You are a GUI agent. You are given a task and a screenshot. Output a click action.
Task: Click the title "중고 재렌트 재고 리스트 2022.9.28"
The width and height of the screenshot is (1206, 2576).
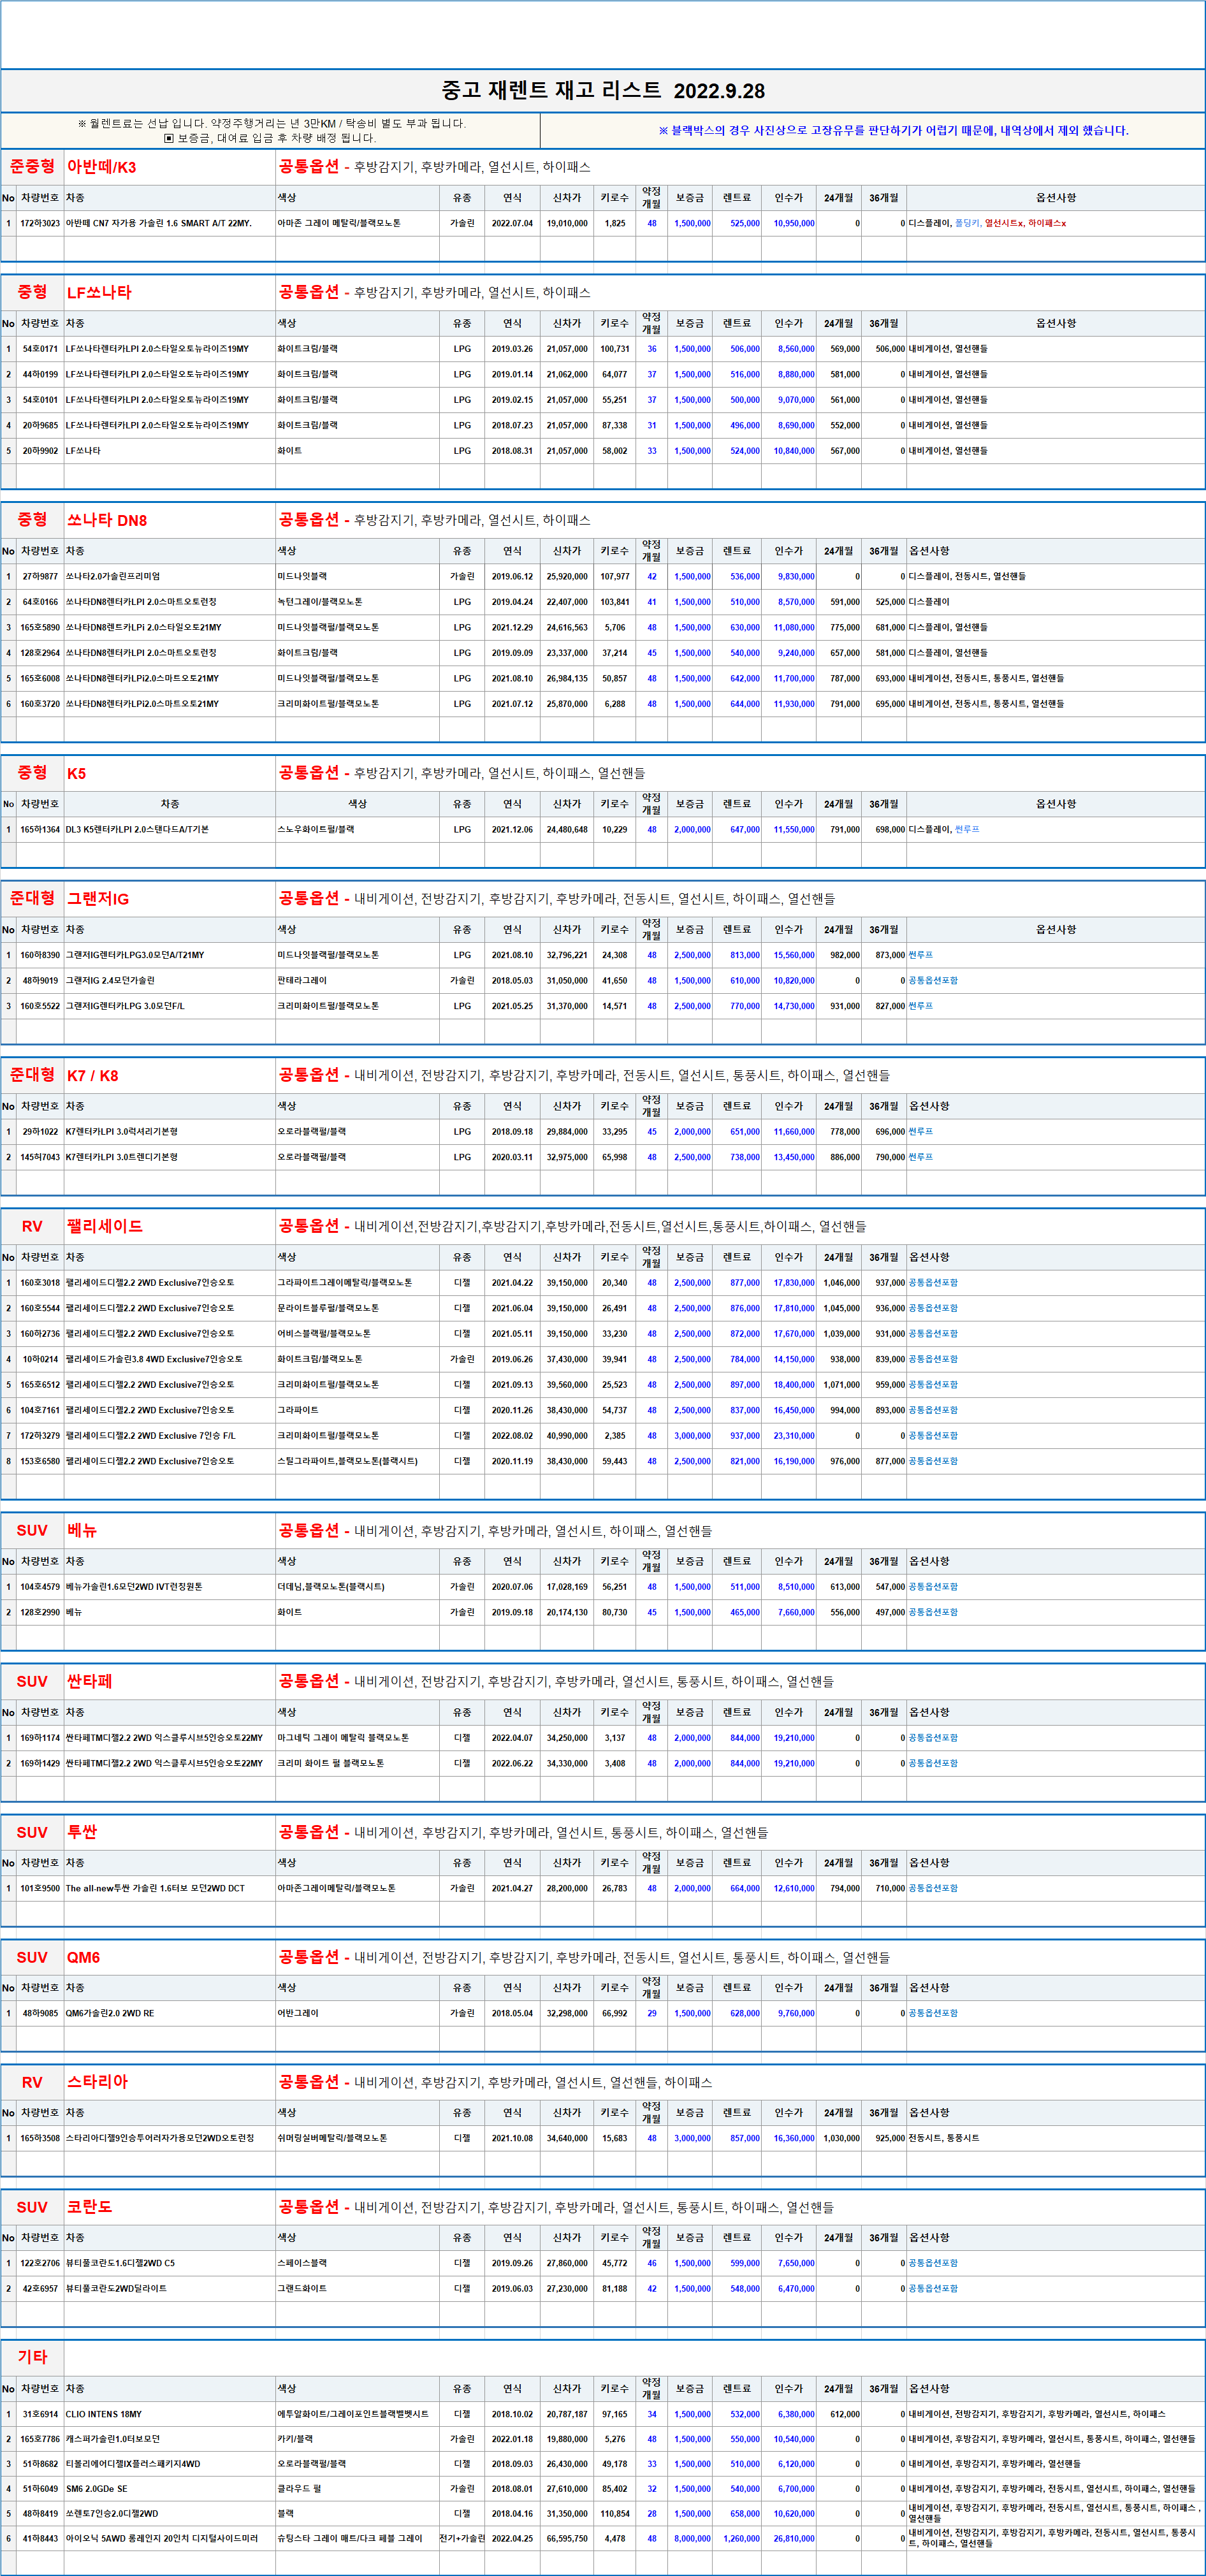pyautogui.click(x=603, y=91)
